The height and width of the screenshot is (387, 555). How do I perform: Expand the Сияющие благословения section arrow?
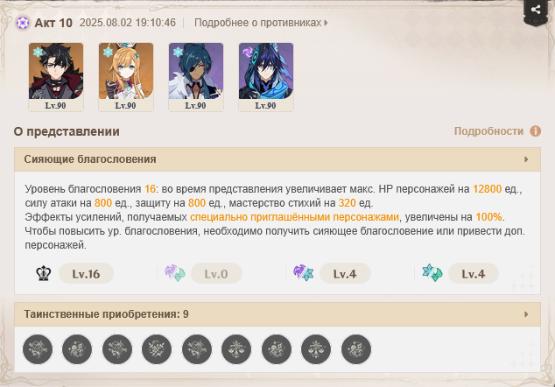tap(526, 159)
